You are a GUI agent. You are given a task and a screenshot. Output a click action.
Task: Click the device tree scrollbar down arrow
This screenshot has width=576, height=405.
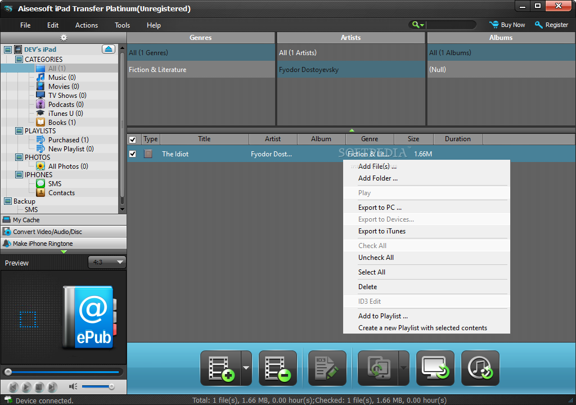pyautogui.click(x=122, y=209)
